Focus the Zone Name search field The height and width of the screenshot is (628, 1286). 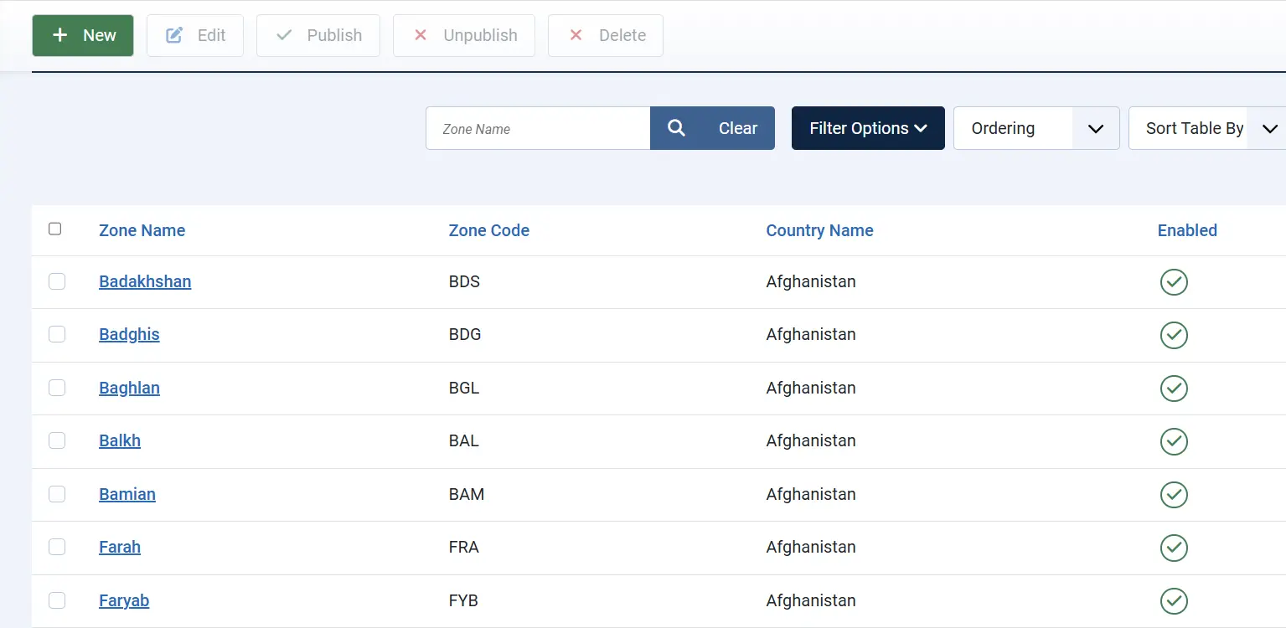[x=538, y=128]
